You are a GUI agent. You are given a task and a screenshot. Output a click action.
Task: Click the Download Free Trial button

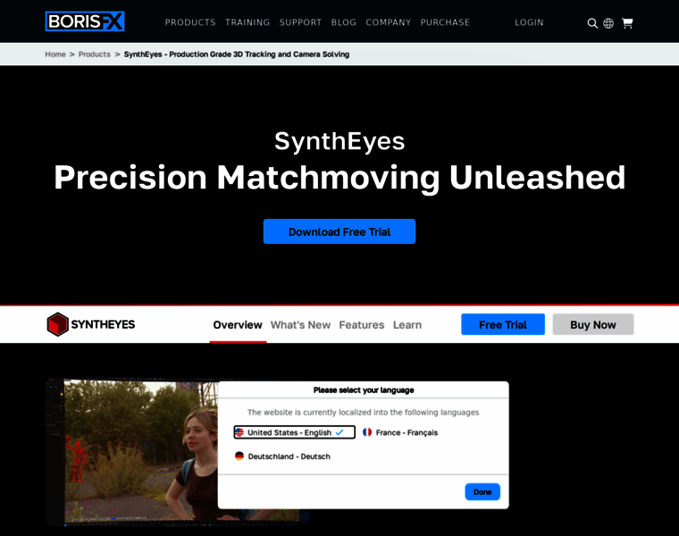pyautogui.click(x=339, y=231)
